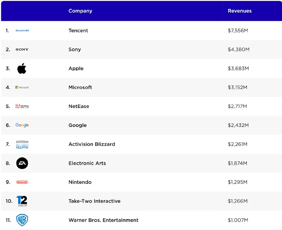
Task: Click rank number 11. beside Warner Bros.
Action: (x=8, y=220)
